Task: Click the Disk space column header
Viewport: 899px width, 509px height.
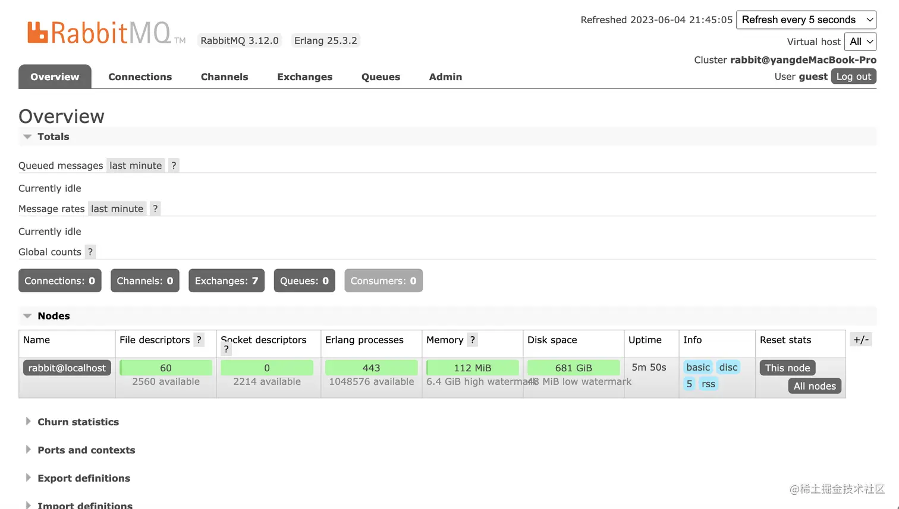Action: click(552, 340)
